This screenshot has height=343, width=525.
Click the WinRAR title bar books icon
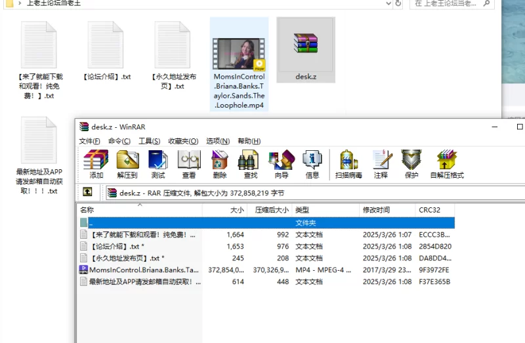point(84,127)
